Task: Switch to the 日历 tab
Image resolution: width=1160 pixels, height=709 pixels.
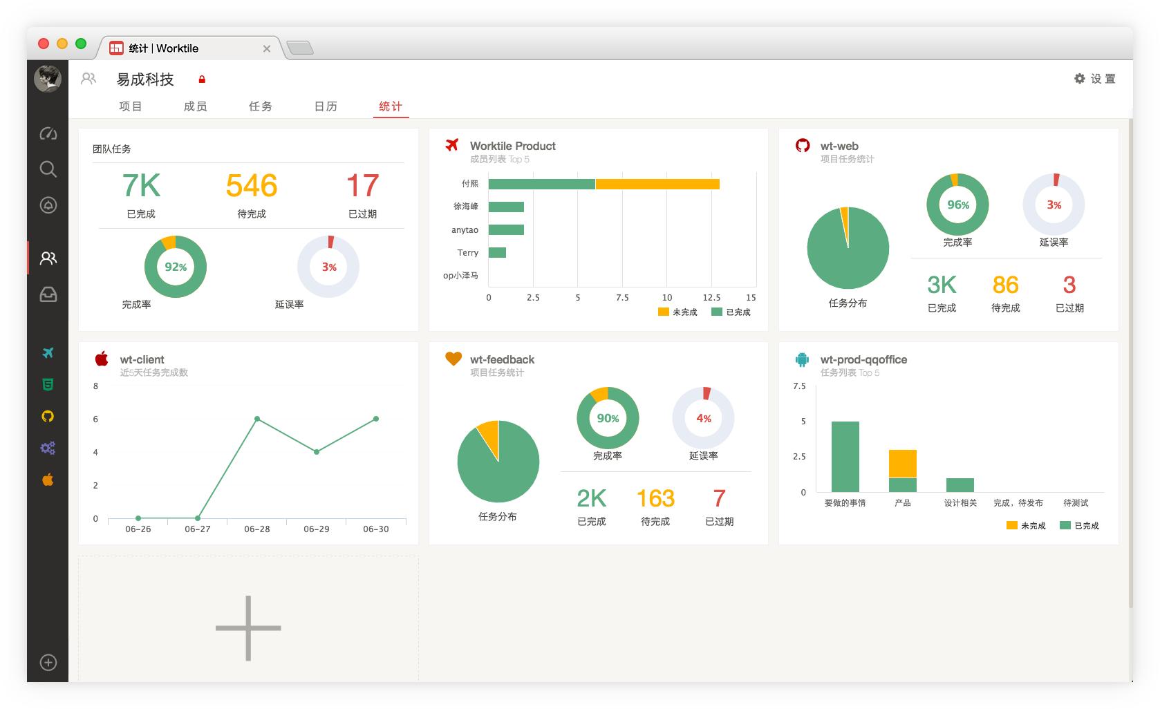Action: pyautogui.click(x=326, y=106)
